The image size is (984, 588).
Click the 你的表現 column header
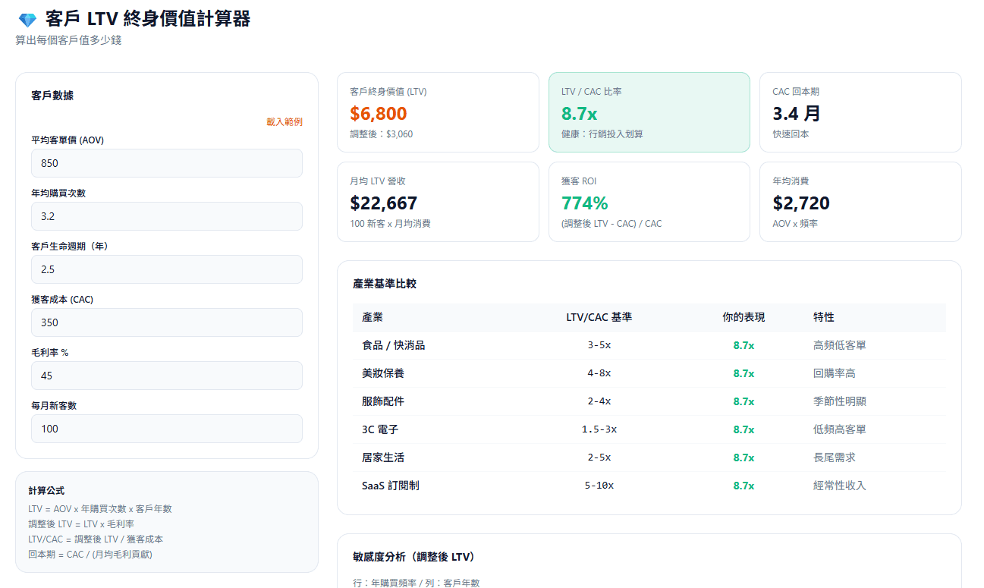[744, 317]
